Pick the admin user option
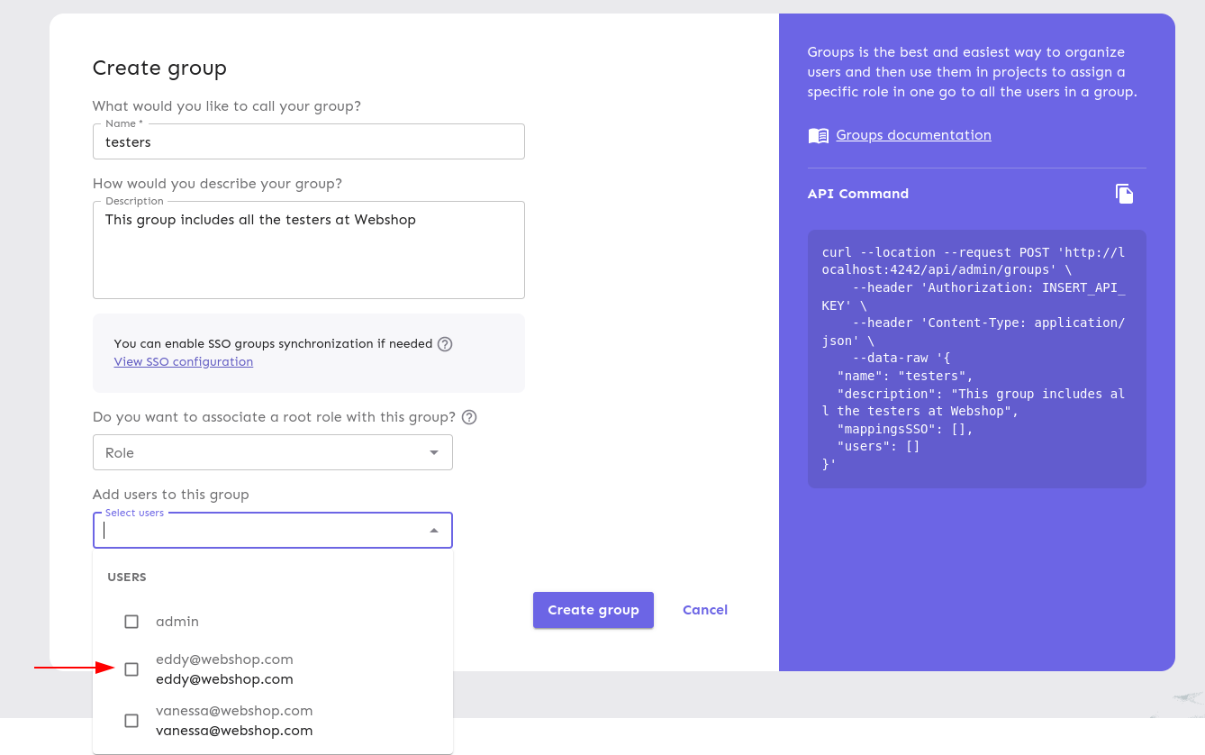Image resolution: width=1205 pixels, height=755 pixels. pyautogui.click(x=177, y=622)
